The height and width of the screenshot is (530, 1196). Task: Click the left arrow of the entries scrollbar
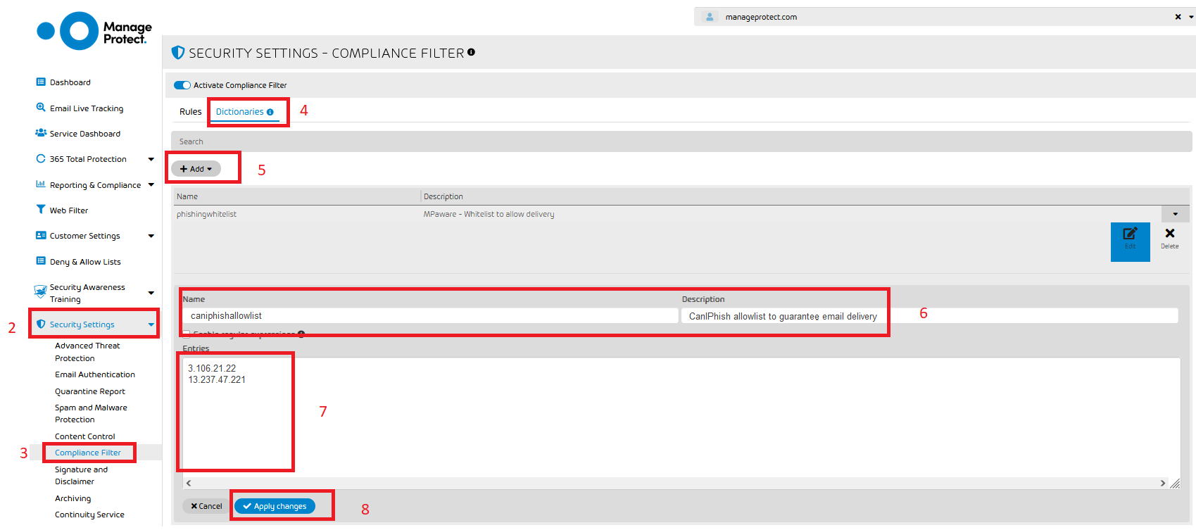tap(189, 483)
